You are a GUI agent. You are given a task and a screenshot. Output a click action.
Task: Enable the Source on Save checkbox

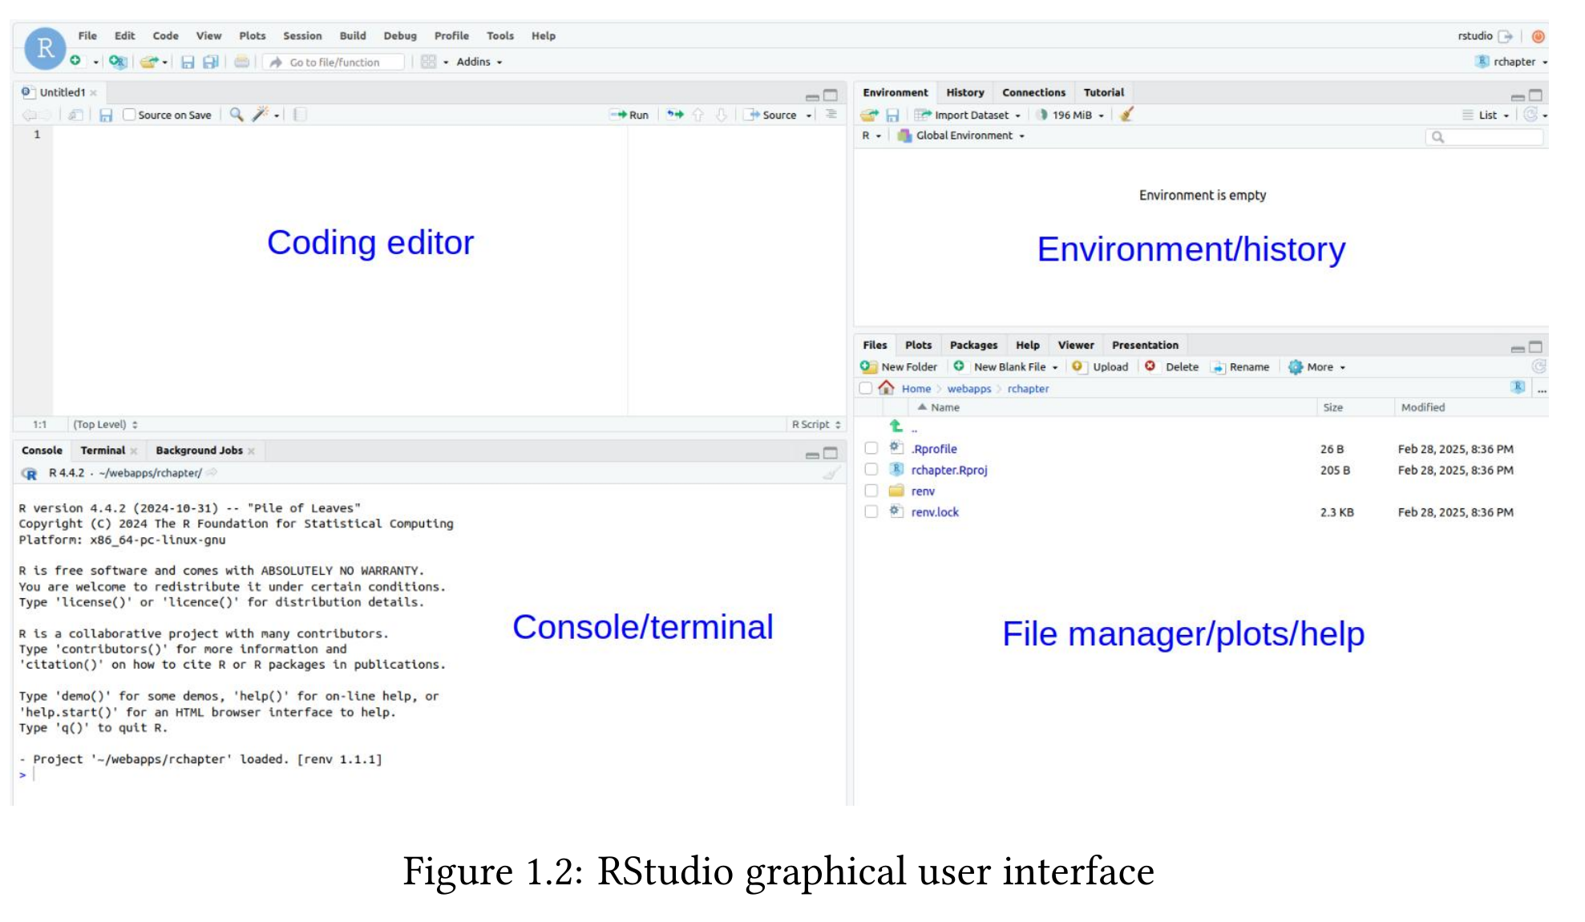click(x=130, y=115)
